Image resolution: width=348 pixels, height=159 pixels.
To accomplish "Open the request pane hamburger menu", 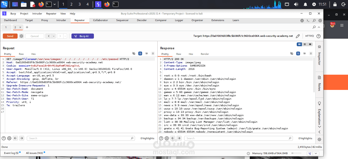I will tap(153, 53).
